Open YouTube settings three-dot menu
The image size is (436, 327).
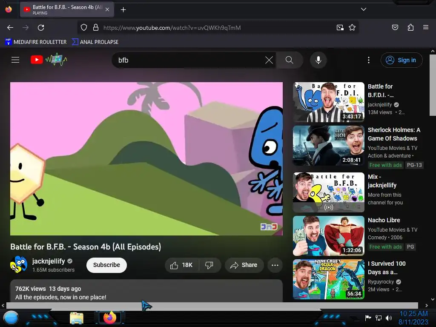tap(369, 60)
